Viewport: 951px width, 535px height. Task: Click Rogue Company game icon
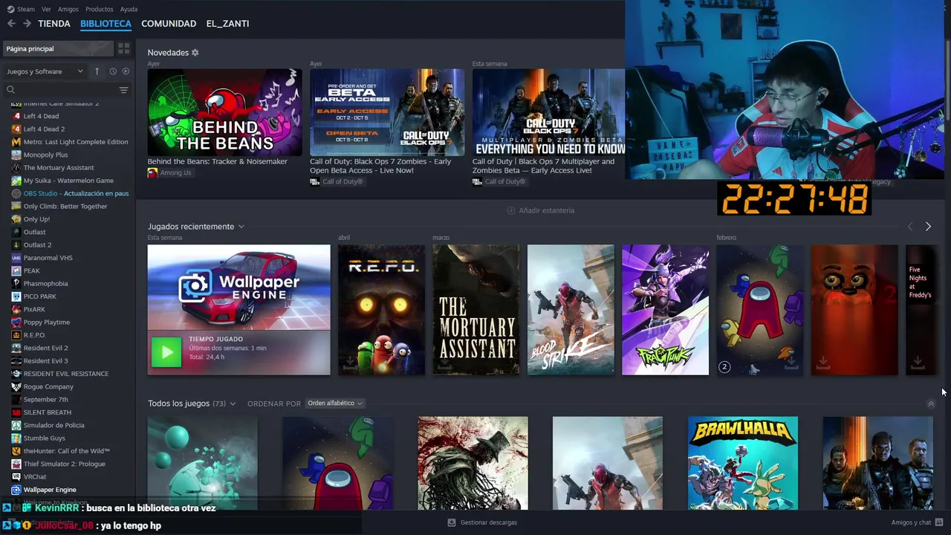tap(16, 386)
